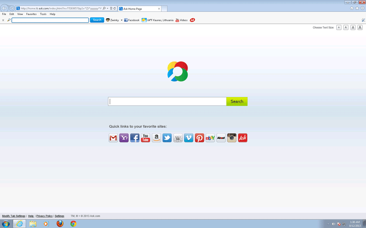Click the Twitter quick link icon
The height and width of the screenshot is (228, 366).
click(x=167, y=138)
